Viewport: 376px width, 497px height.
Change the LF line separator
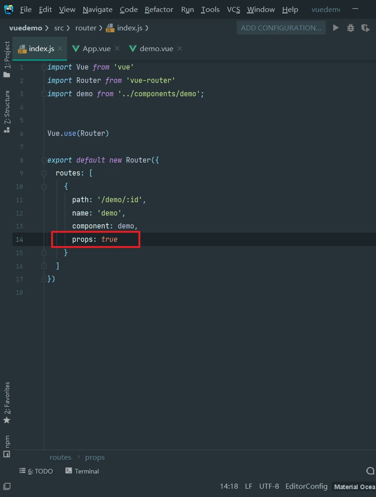click(x=249, y=486)
